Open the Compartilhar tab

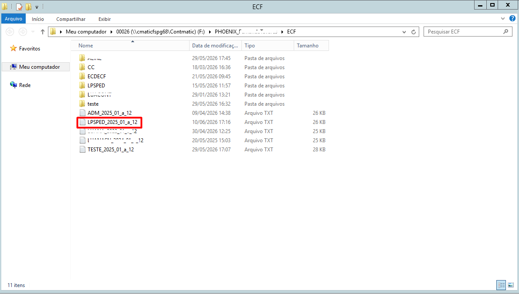[71, 19]
